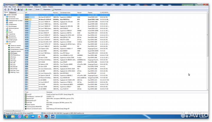Open Google Chrome from the taskbar

pyautogui.click(x=26, y=116)
